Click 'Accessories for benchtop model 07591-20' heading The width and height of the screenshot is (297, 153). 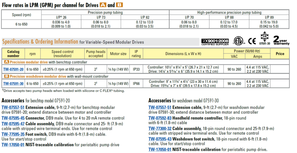click(36, 101)
